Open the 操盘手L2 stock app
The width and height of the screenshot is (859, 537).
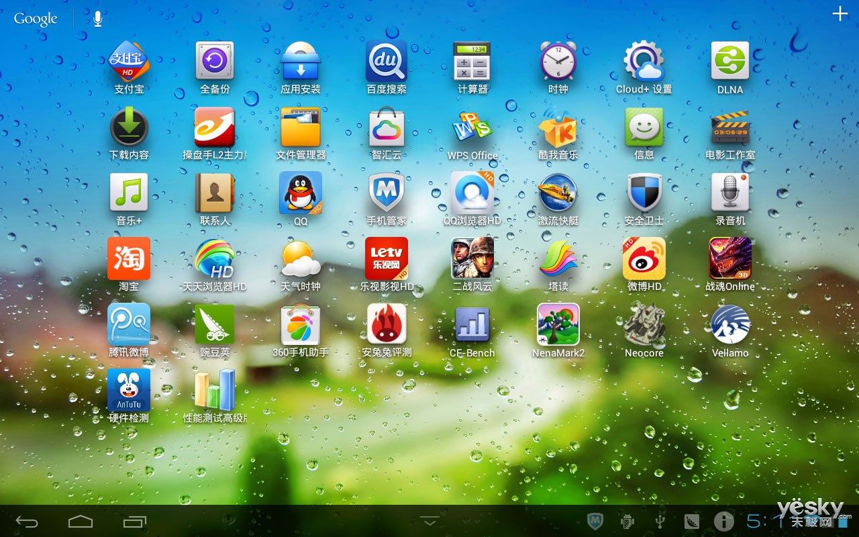[215, 127]
